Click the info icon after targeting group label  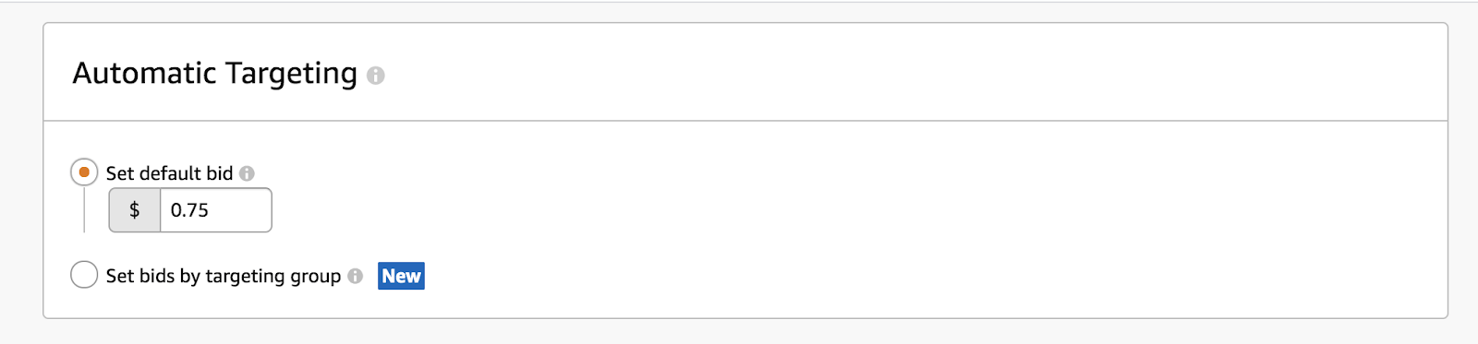[355, 276]
